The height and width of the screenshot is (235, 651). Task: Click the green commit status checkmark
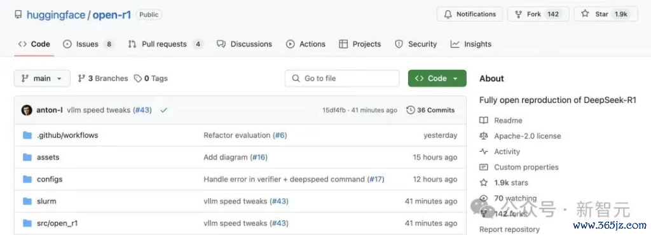coord(164,111)
